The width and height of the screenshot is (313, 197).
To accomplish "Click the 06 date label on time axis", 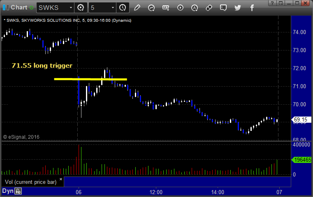I will [x=79, y=192].
